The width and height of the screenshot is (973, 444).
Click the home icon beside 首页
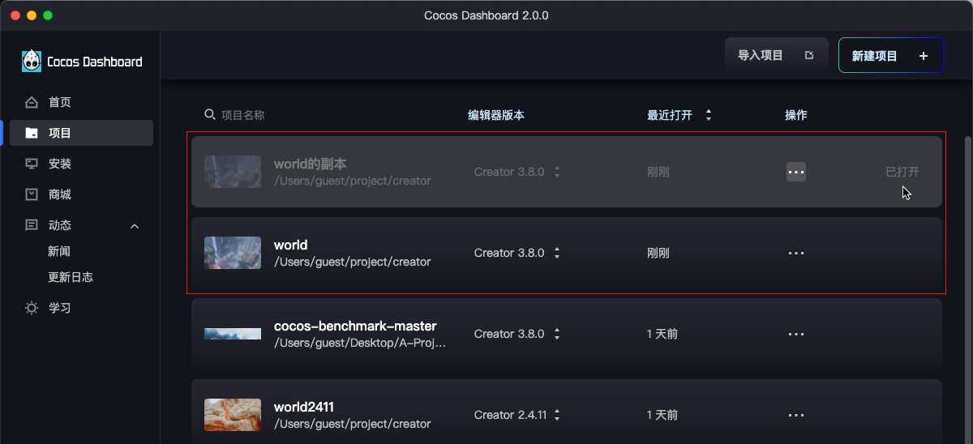pos(32,102)
